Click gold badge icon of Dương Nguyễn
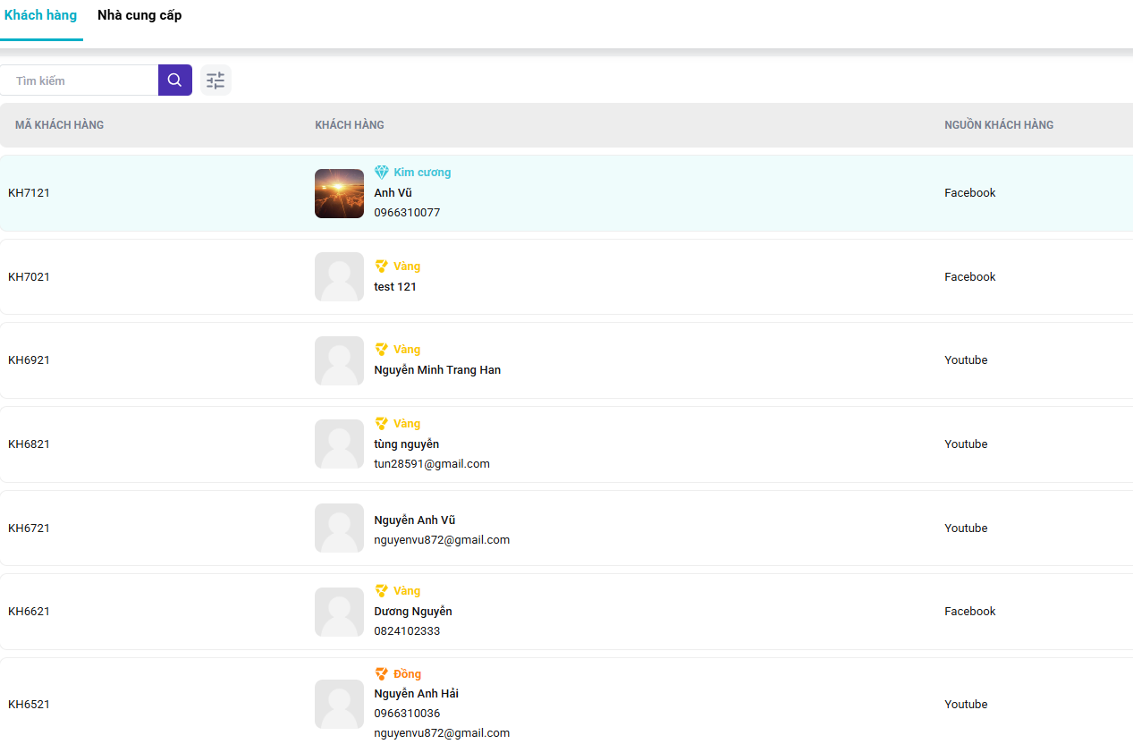Screen dimensions: 1133x744 point(382,591)
